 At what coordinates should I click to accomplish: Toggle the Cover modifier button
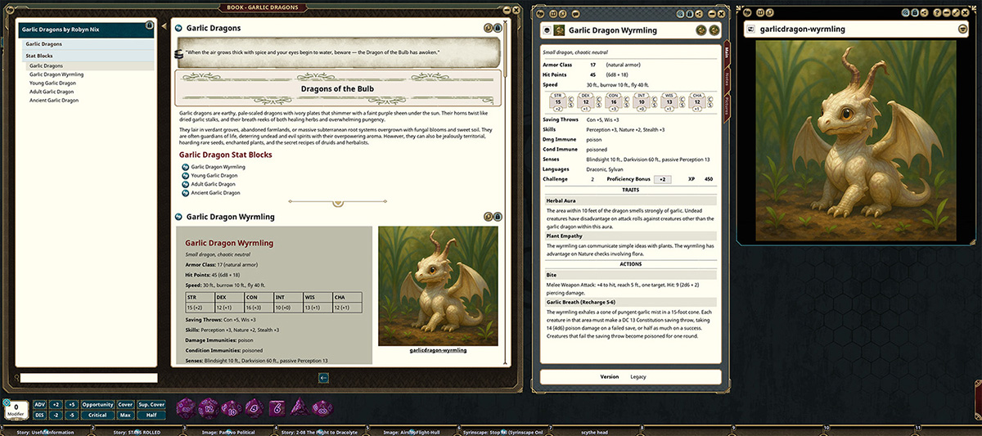(125, 405)
